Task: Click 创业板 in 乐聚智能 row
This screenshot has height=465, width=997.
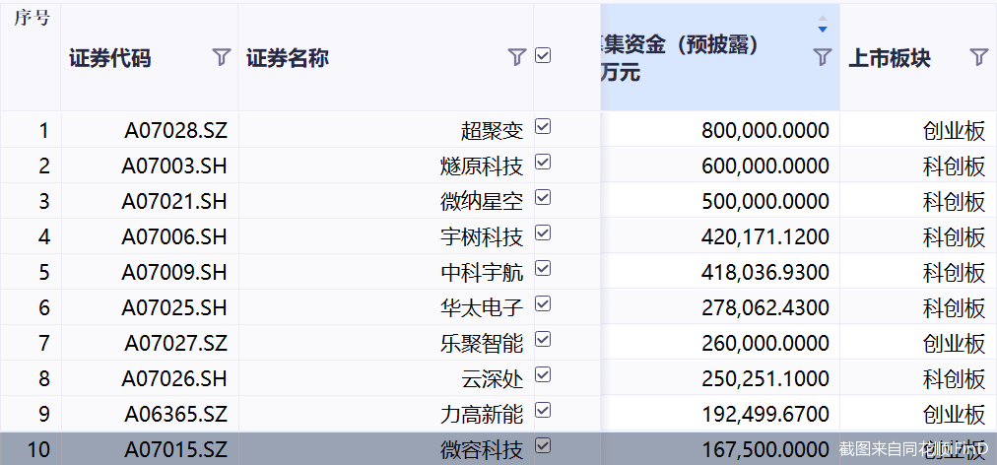Action: (x=954, y=344)
